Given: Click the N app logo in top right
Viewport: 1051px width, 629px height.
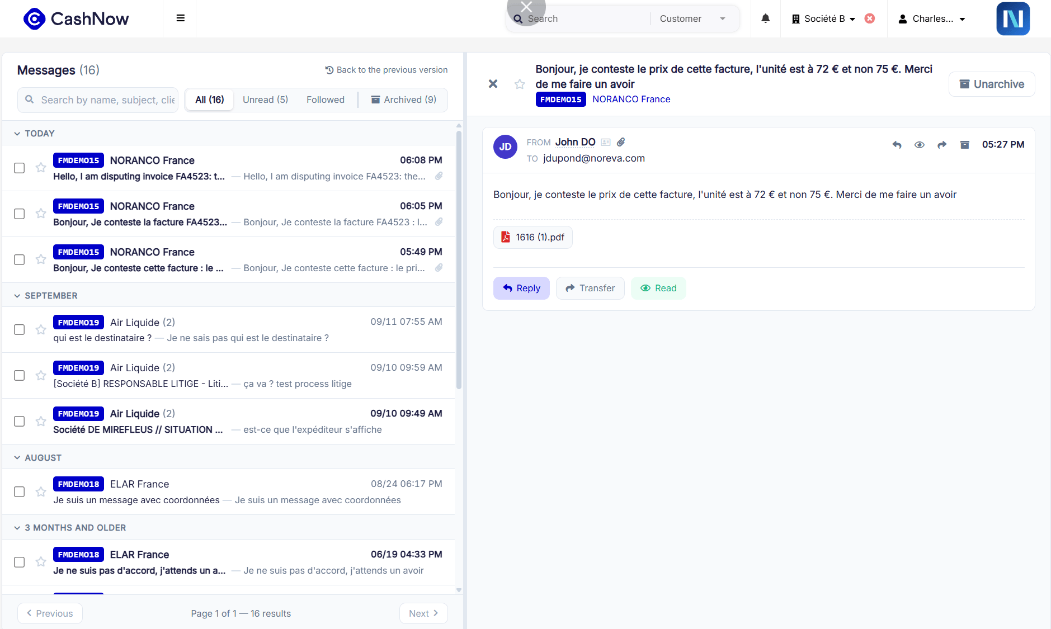Looking at the screenshot, I should point(1012,18).
